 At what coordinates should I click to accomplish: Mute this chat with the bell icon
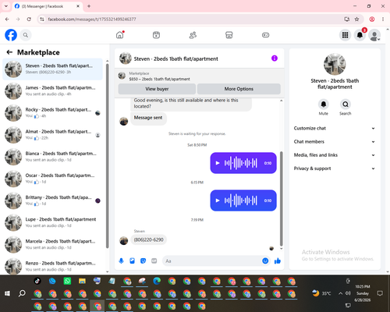click(323, 105)
